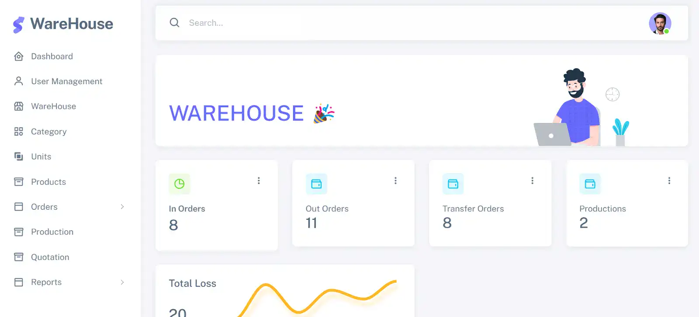Expand the Reports submenu chevron
The width and height of the screenshot is (699, 317).
coord(122,282)
